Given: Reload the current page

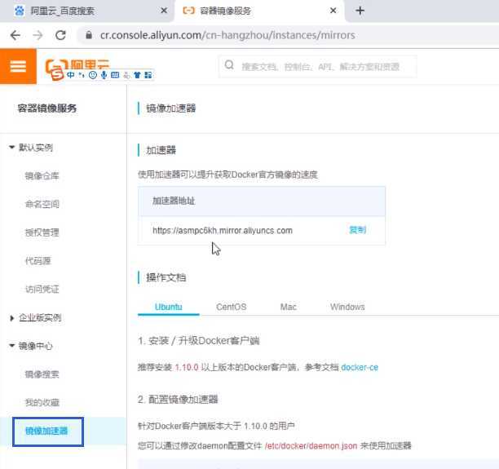Looking at the screenshot, I should 60,35.
